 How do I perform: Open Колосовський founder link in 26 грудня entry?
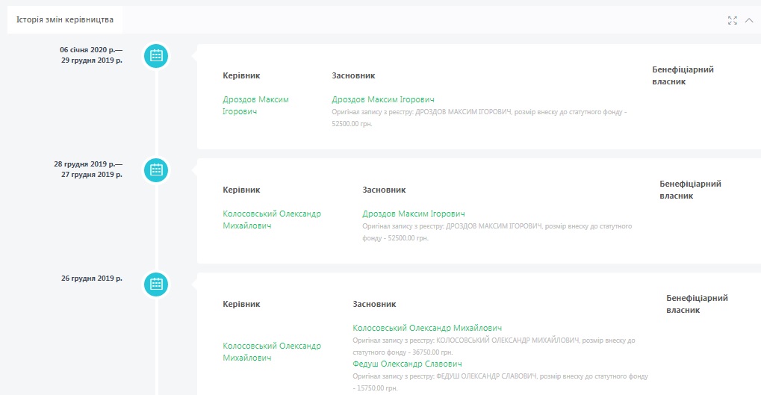click(426, 328)
